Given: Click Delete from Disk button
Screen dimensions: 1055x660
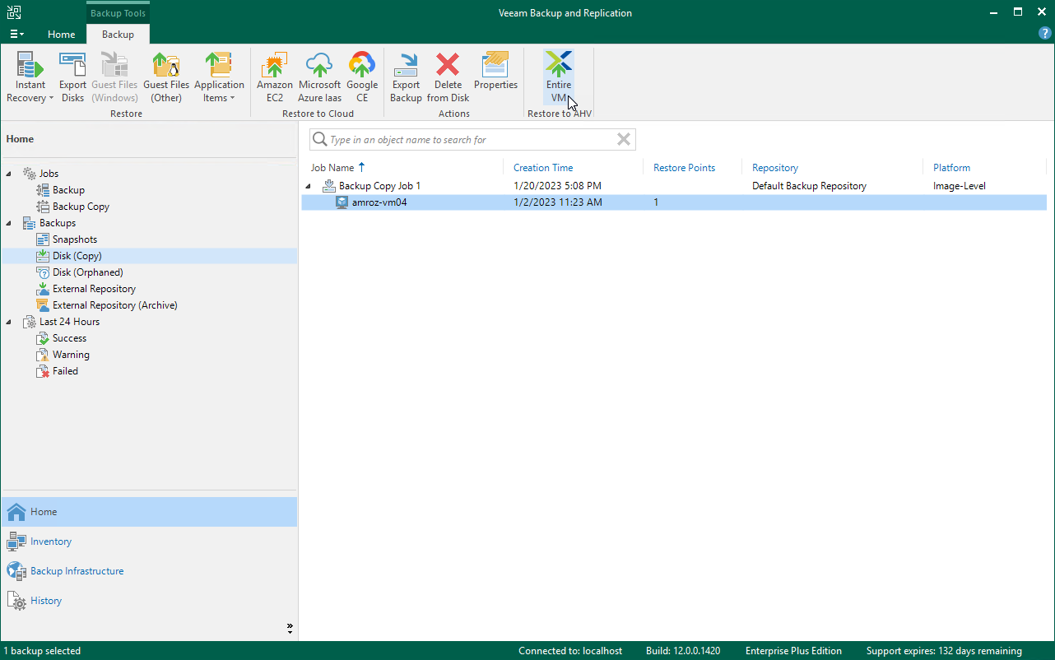Looking at the screenshot, I should [448, 77].
